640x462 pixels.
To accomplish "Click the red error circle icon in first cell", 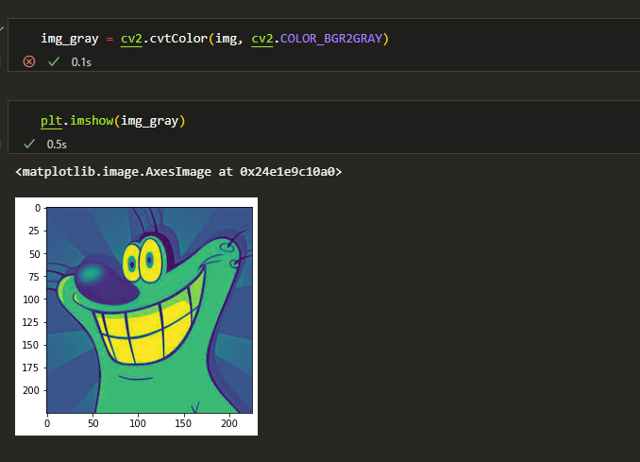I will point(29,61).
